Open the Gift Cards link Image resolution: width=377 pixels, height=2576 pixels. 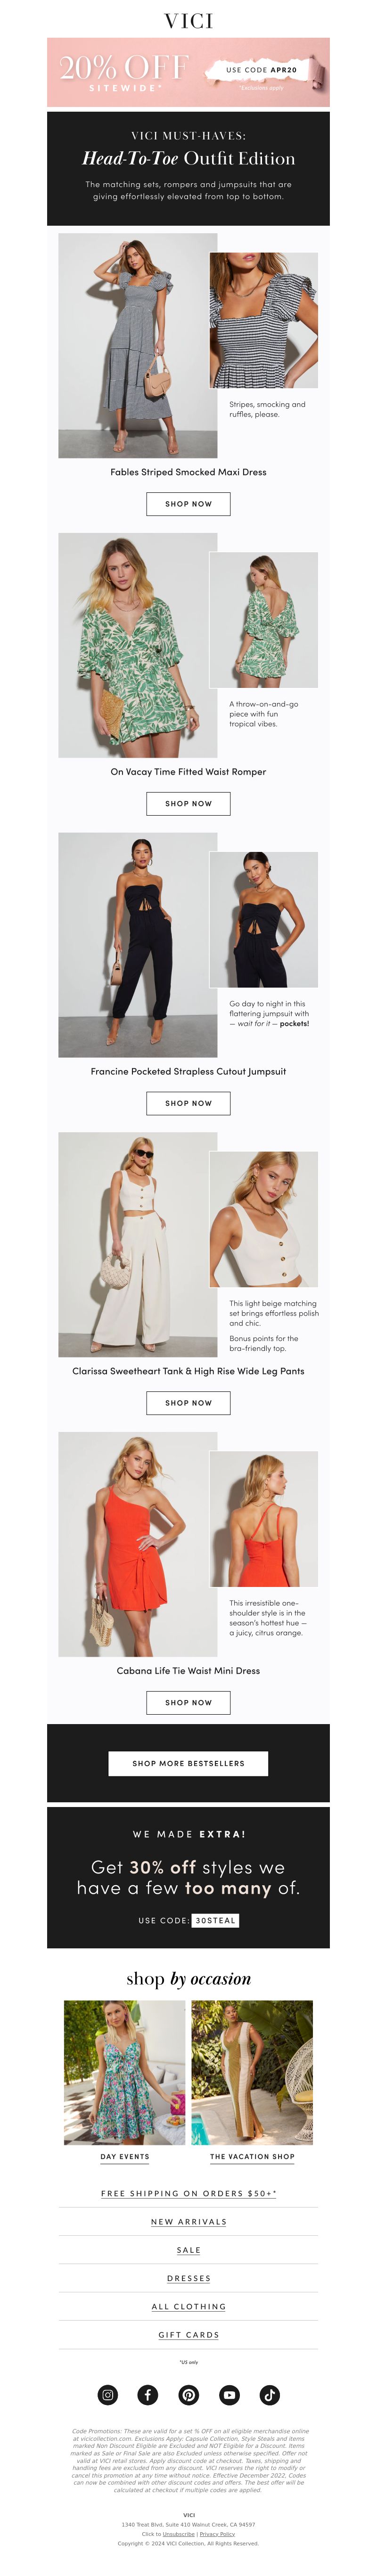[x=189, y=2335]
